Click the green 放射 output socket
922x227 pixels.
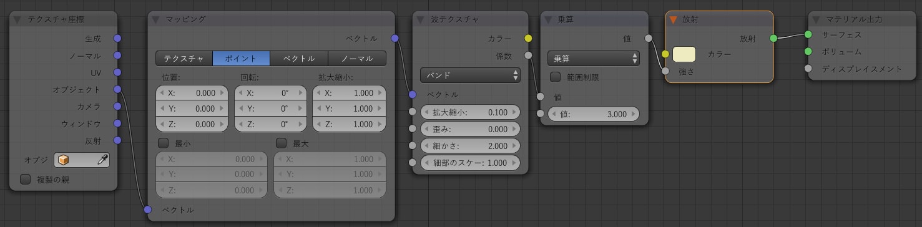(x=773, y=39)
